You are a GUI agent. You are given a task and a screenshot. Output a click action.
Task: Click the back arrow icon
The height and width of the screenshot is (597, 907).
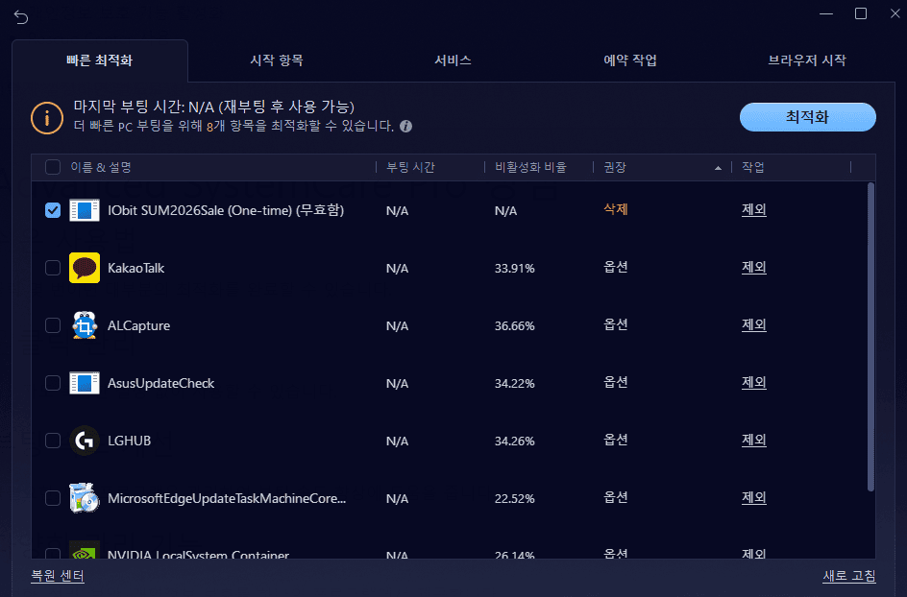[x=21, y=17]
